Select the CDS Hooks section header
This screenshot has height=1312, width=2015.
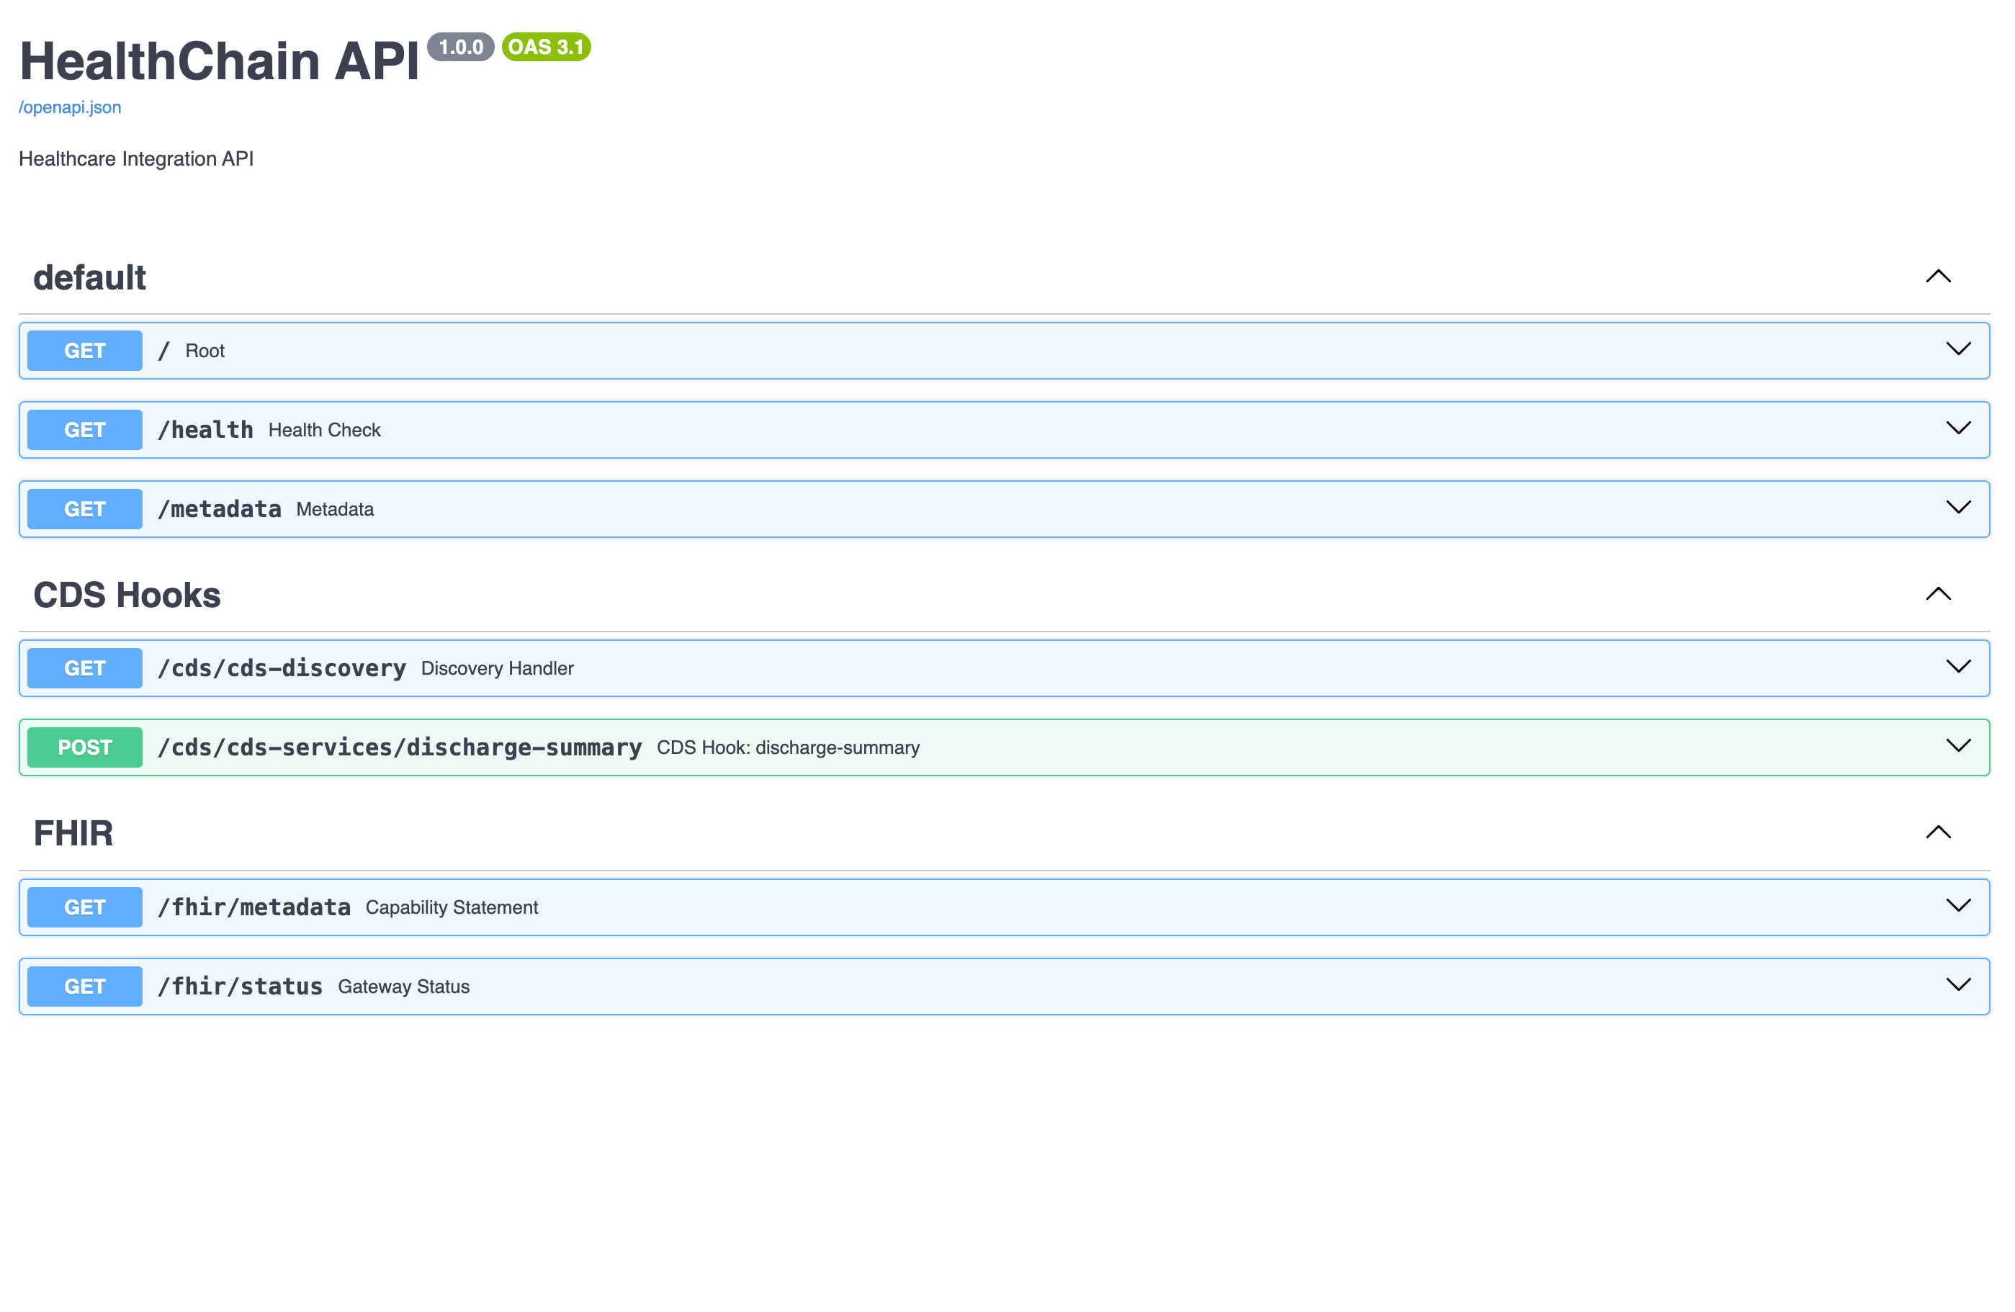(127, 594)
